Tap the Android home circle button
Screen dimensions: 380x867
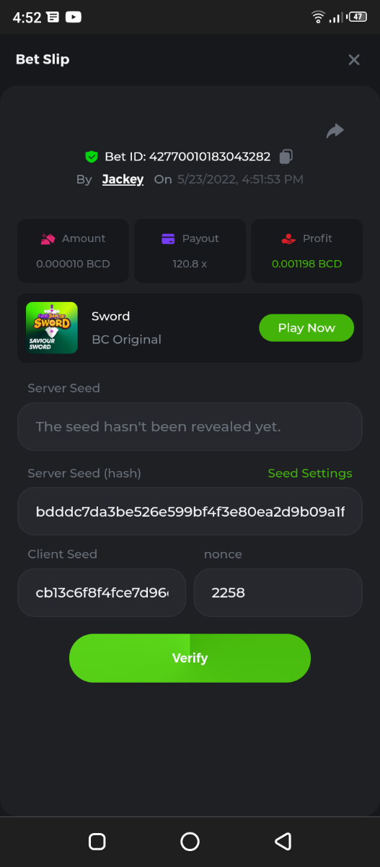(190, 841)
